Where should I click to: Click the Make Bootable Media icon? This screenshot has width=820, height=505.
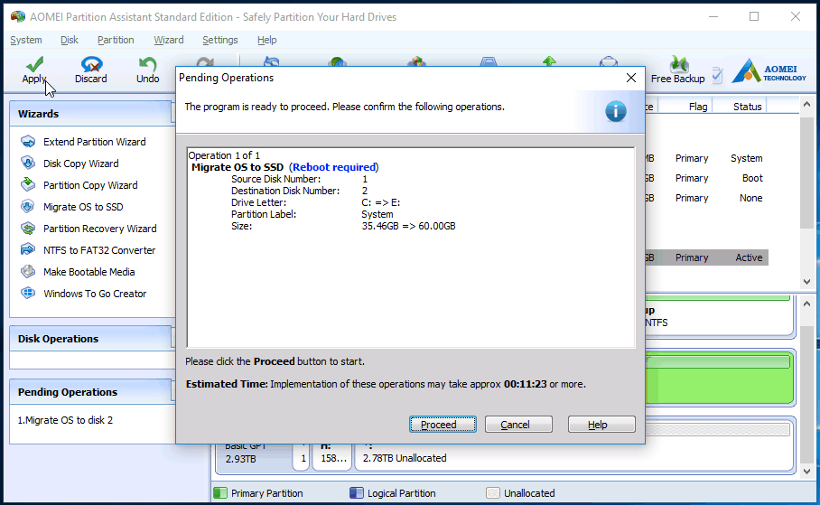tap(28, 272)
